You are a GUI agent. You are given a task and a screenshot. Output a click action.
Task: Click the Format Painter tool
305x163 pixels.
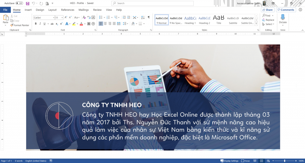(x=20, y=25)
